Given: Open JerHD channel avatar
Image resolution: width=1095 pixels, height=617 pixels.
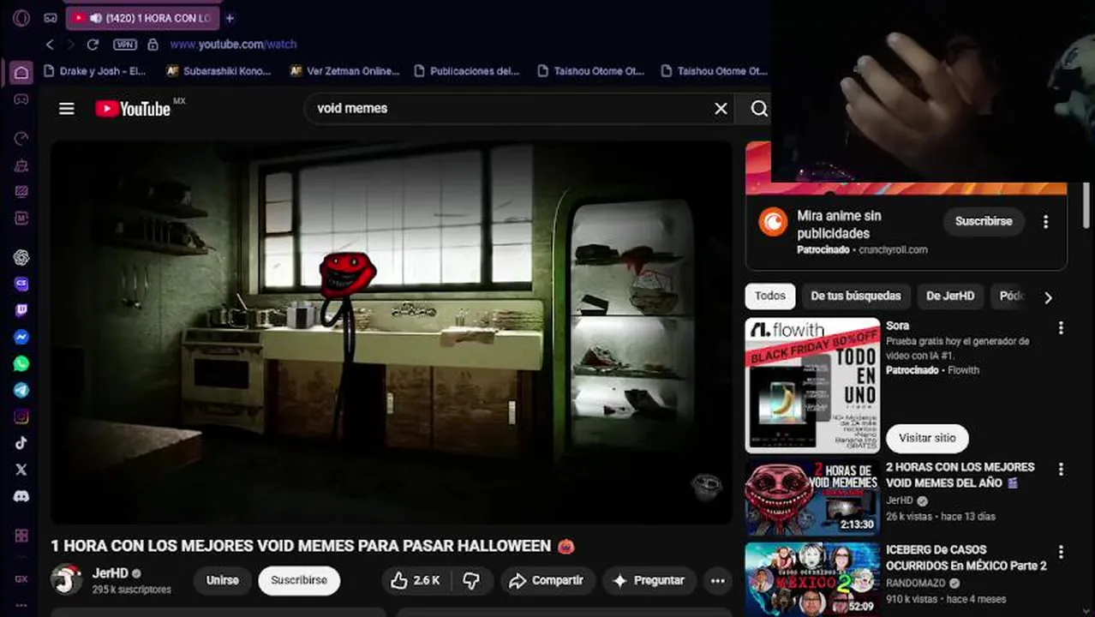Looking at the screenshot, I should pyautogui.click(x=67, y=580).
